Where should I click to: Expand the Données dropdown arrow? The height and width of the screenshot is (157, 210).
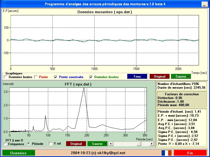click(x=33, y=153)
